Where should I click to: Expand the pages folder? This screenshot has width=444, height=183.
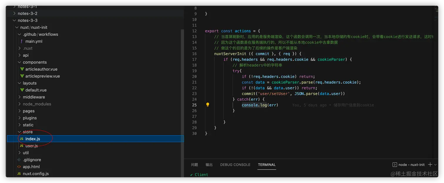19,111
